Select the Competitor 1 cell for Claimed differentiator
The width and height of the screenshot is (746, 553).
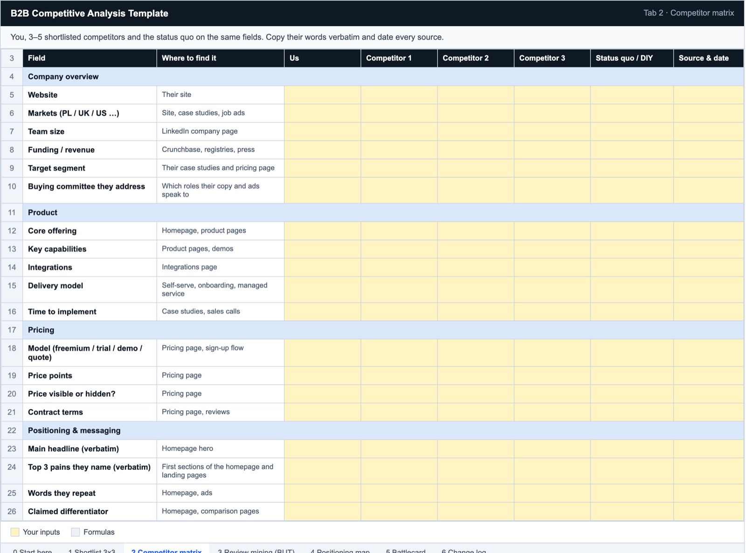point(399,512)
